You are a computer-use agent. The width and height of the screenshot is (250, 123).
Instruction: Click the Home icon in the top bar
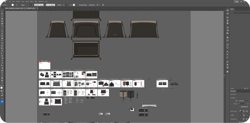click(x=5, y=2)
